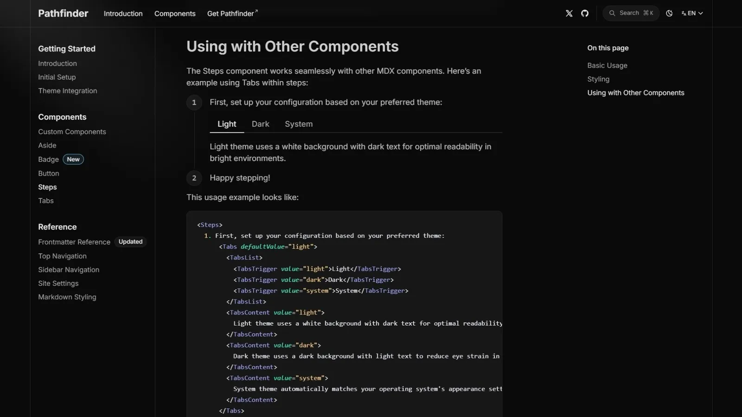Switch to the System tab
The width and height of the screenshot is (742, 417).
[x=299, y=124]
